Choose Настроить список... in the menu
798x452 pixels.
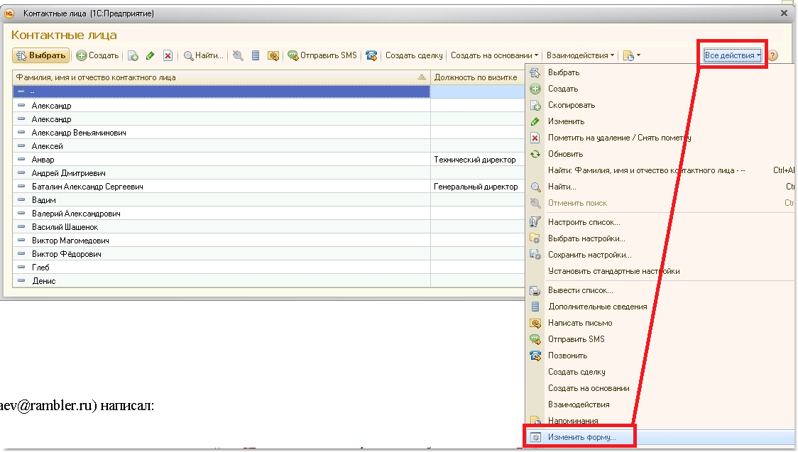(x=584, y=222)
